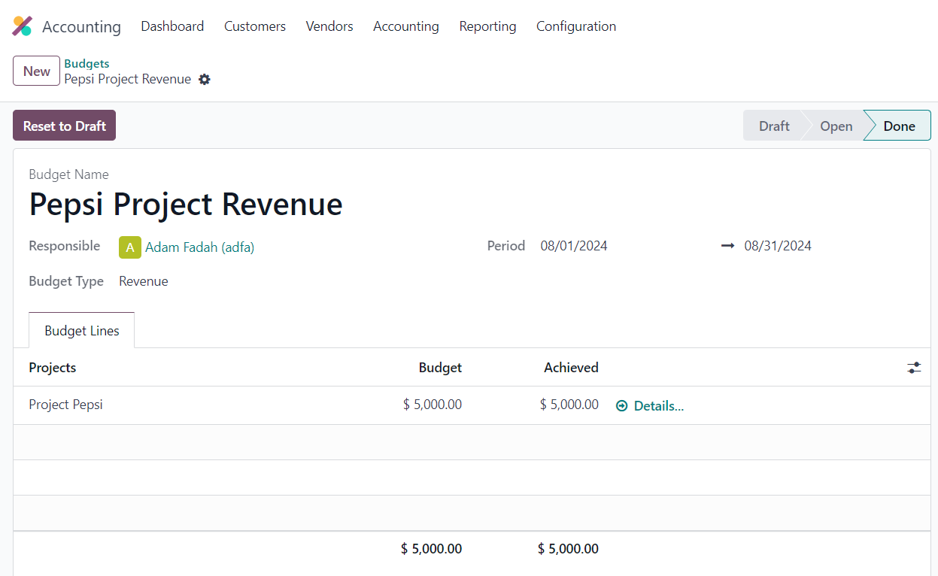Screen dimensions: 938x576
Task: Click the Details arrow icon for Project Pepsi
Action: click(x=621, y=406)
